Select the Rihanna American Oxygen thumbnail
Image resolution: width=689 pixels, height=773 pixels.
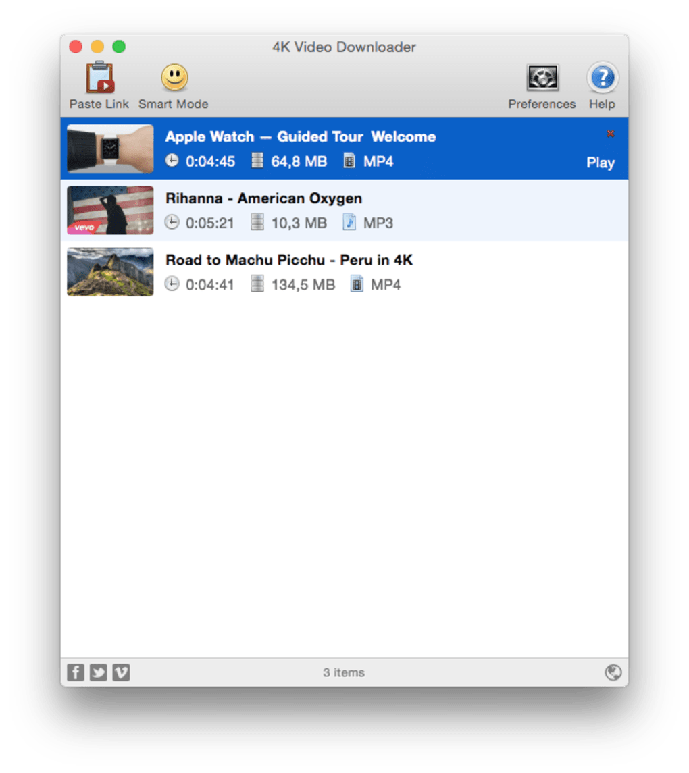(x=110, y=210)
